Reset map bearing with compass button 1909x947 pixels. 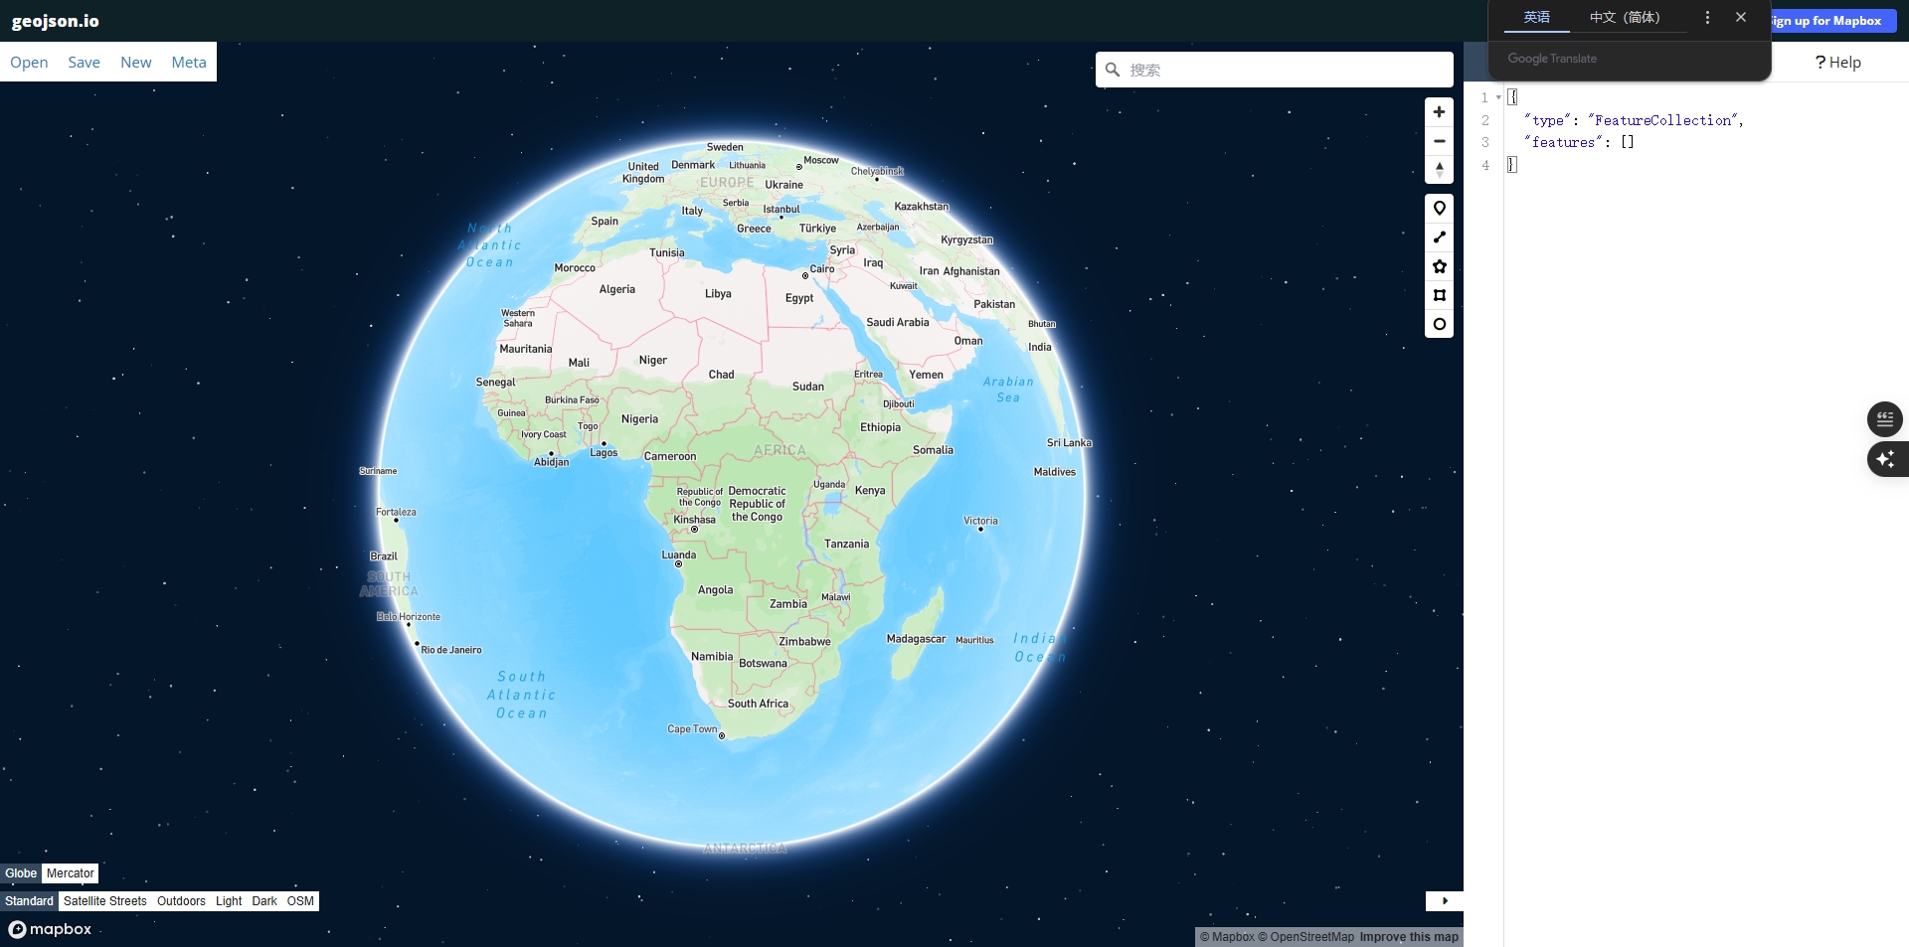coord(1439,170)
